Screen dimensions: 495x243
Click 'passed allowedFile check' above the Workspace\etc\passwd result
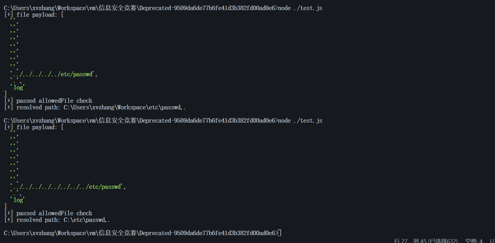click(x=54, y=101)
